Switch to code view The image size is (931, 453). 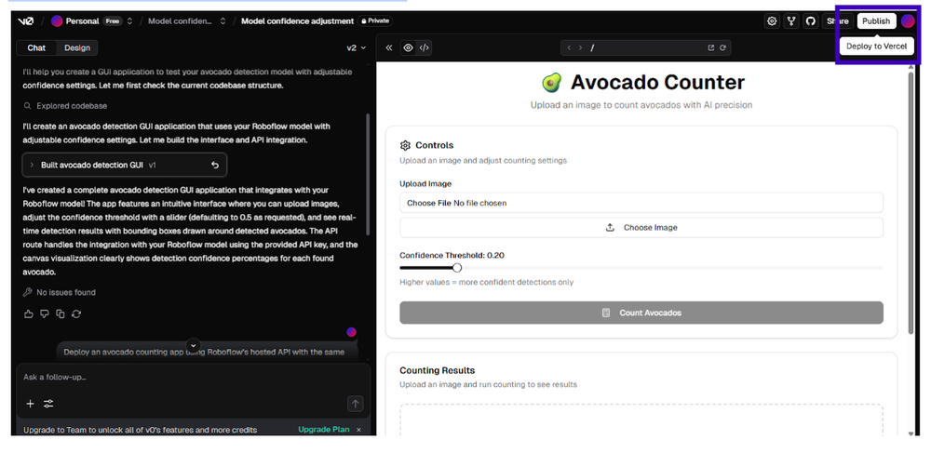pos(425,47)
